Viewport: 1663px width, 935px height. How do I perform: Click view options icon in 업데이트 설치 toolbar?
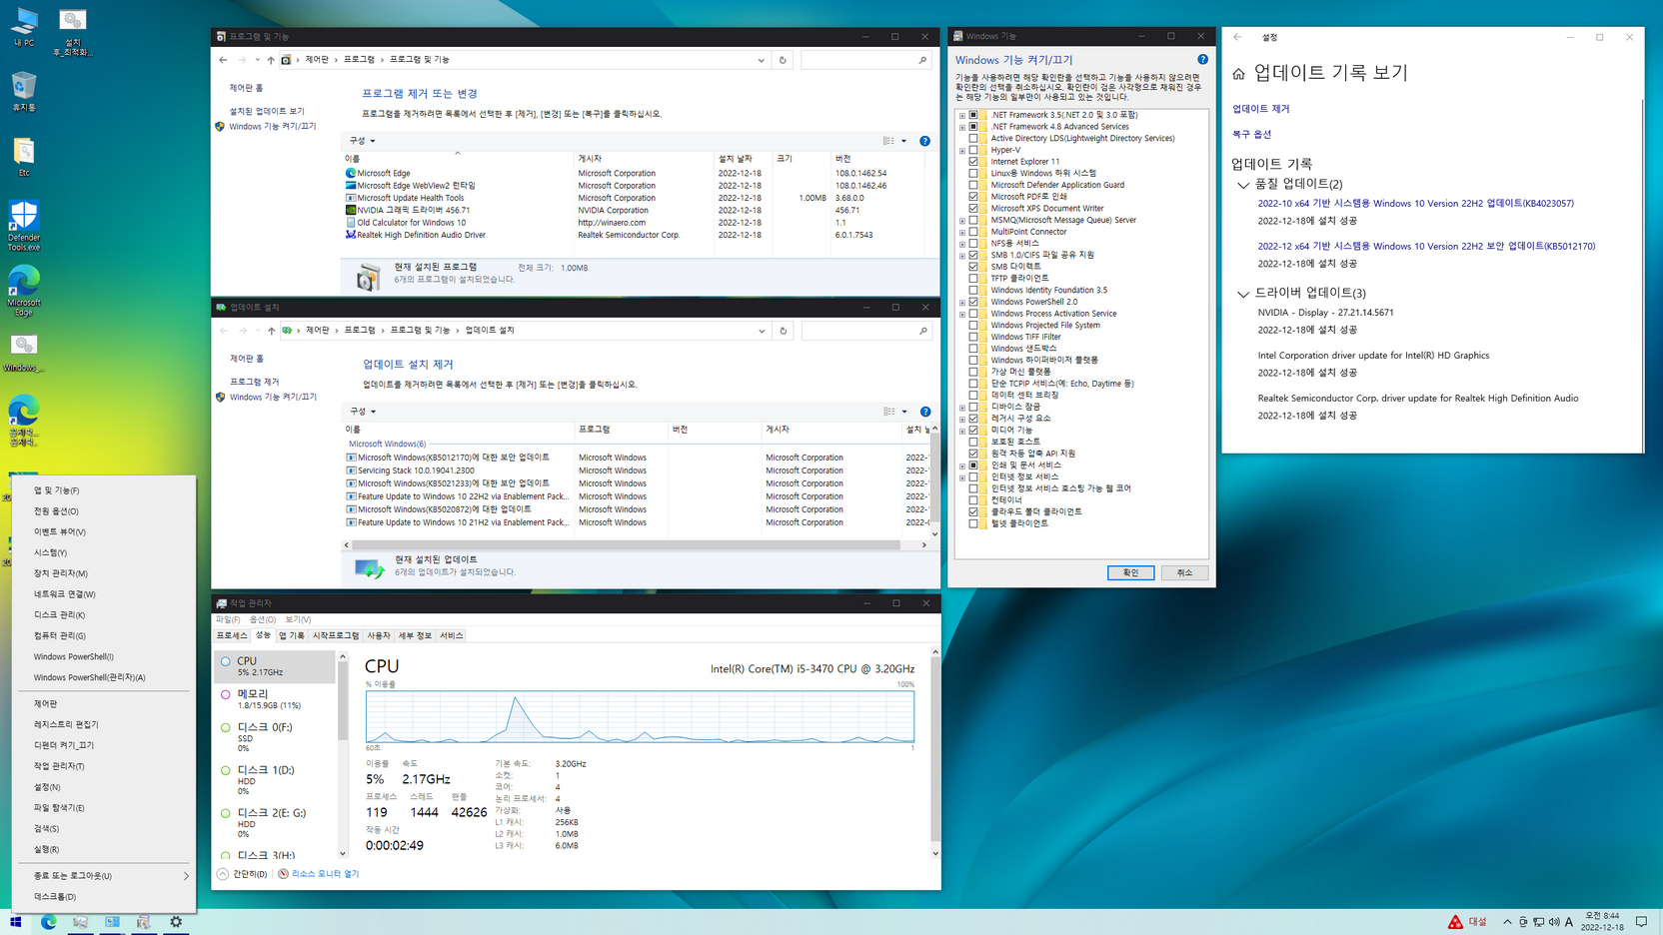889,412
